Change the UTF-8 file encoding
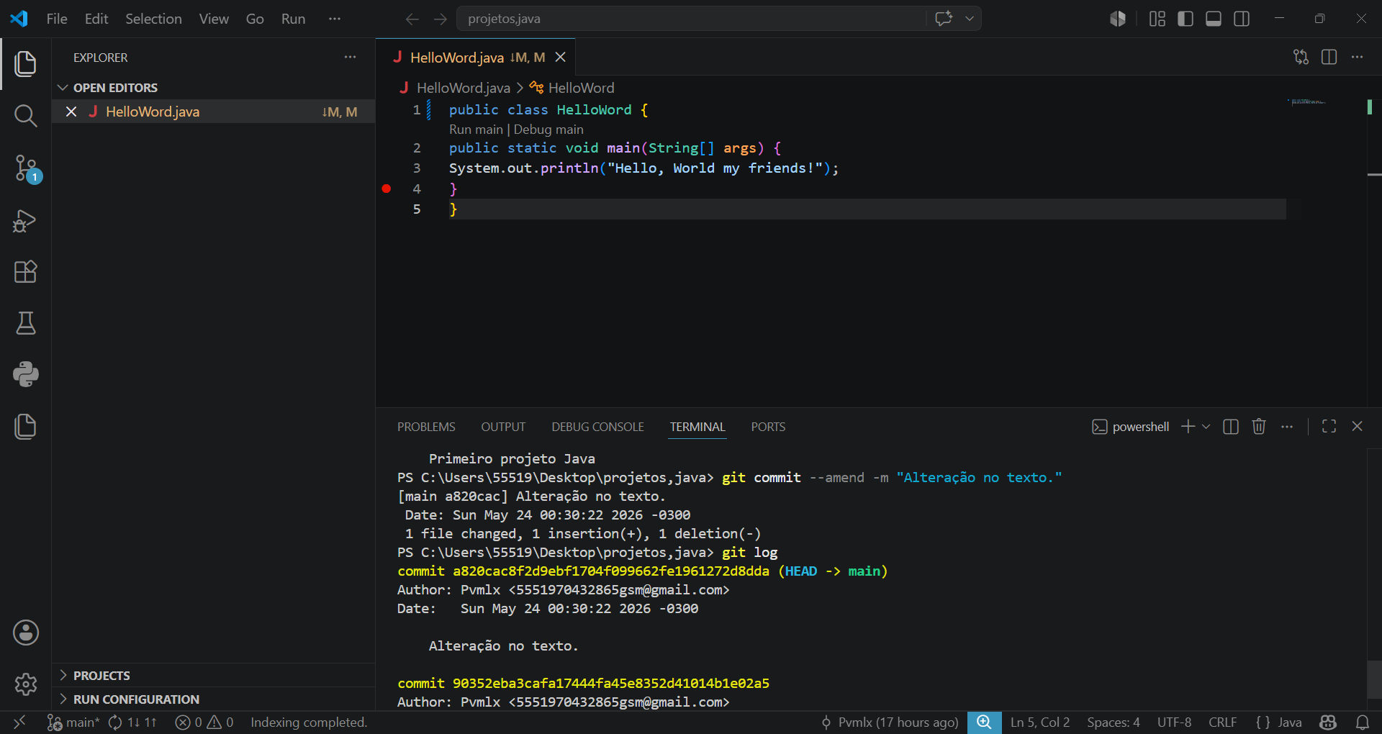The height and width of the screenshot is (734, 1382). (x=1174, y=722)
